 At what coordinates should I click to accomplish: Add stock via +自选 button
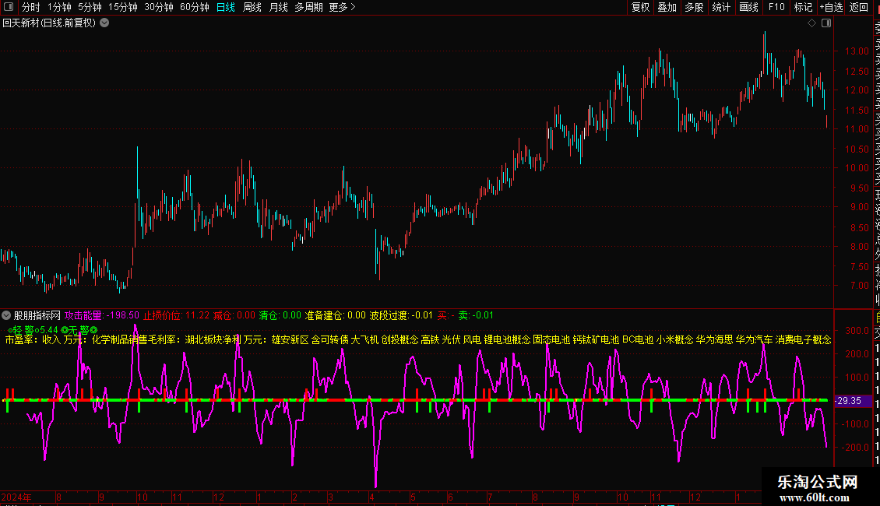pyautogui.click(x=829, y=7)
